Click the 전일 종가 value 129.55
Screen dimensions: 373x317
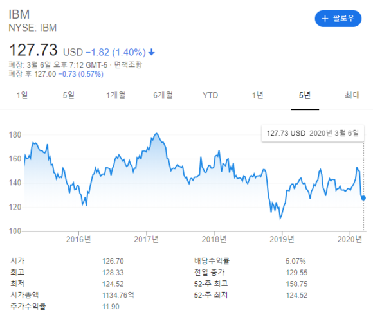[296, 273]
